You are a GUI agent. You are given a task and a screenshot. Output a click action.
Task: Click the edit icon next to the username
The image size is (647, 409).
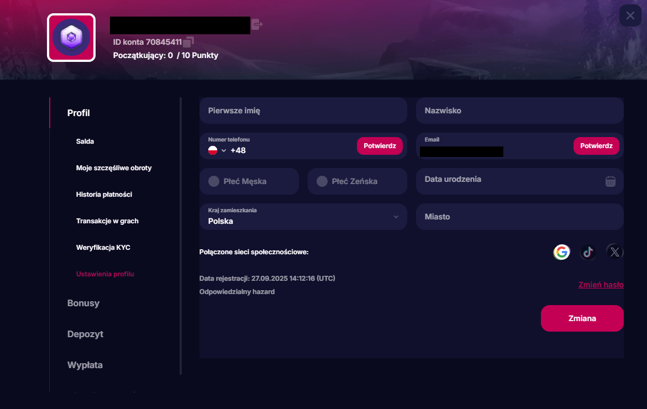click(256, 25)
